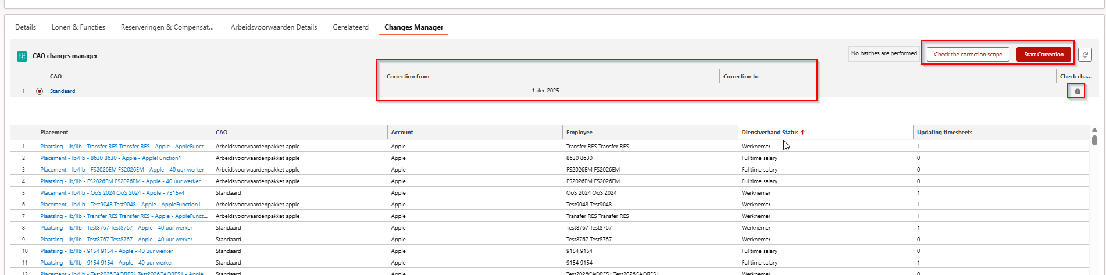Click the Start Correction button
The width and height of the screenshot is (1106, 275).
(x=1044, y=55)
